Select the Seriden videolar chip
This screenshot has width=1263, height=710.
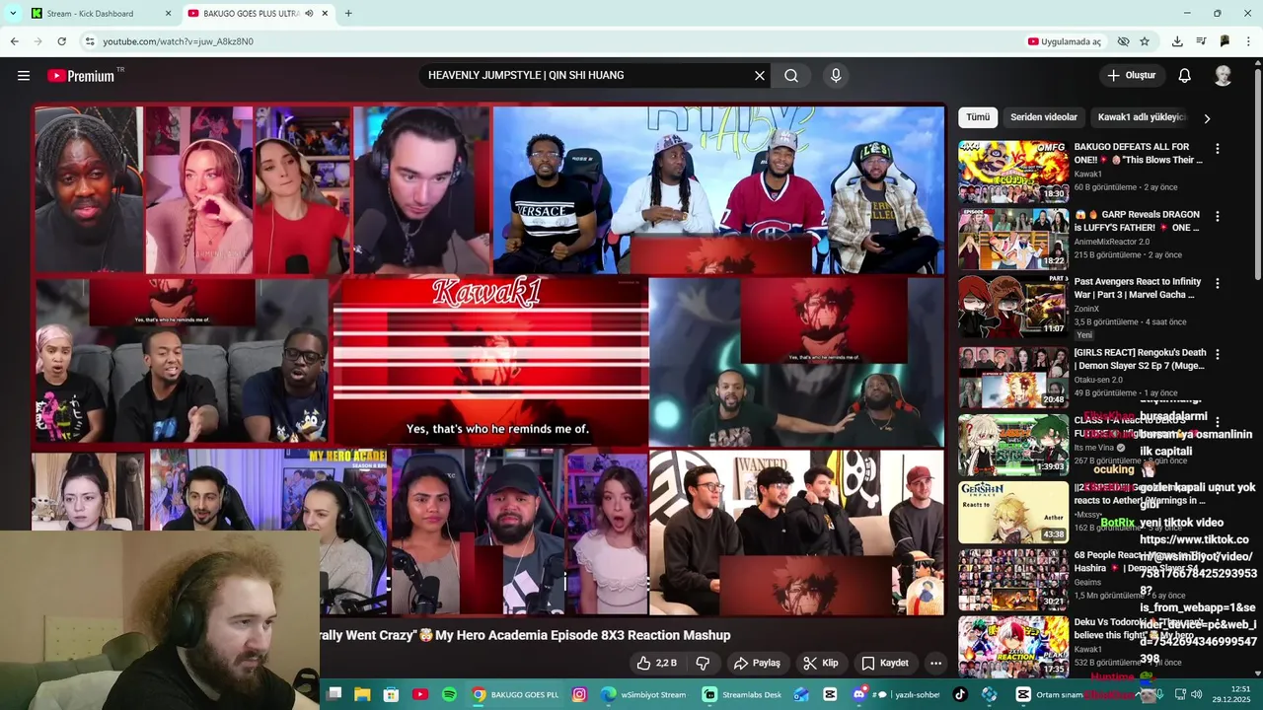1044,117
